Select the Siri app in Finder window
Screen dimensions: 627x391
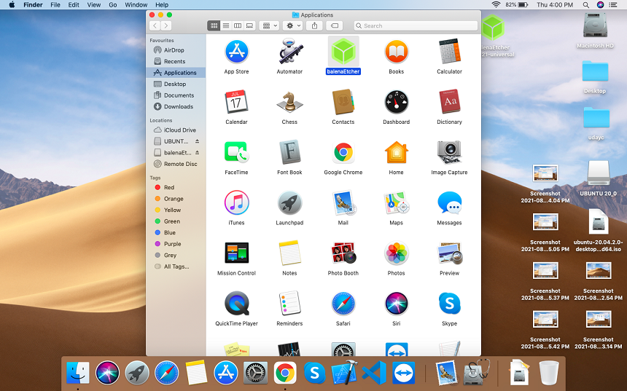tap(397, 304)
